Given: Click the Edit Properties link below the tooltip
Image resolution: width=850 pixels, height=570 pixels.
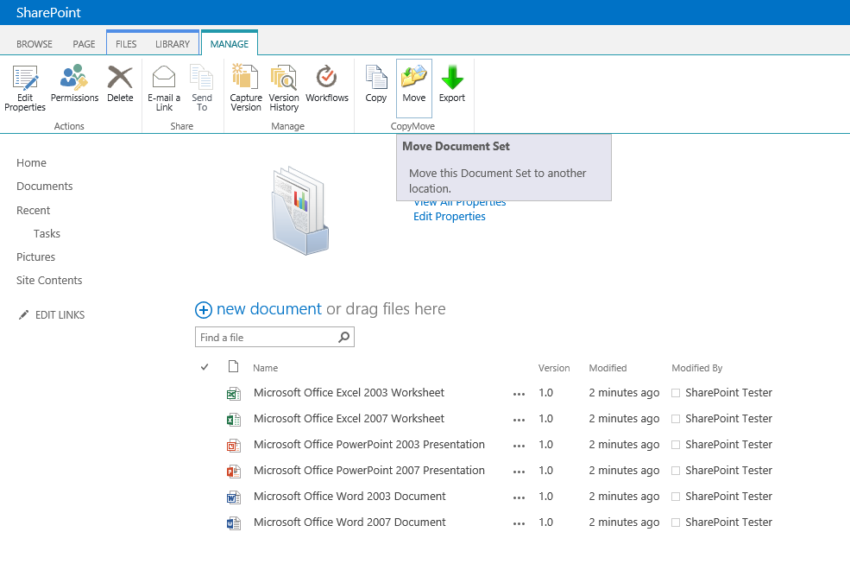Looking at the screenshot, I should pyautogui.click(x=450, y=217).
